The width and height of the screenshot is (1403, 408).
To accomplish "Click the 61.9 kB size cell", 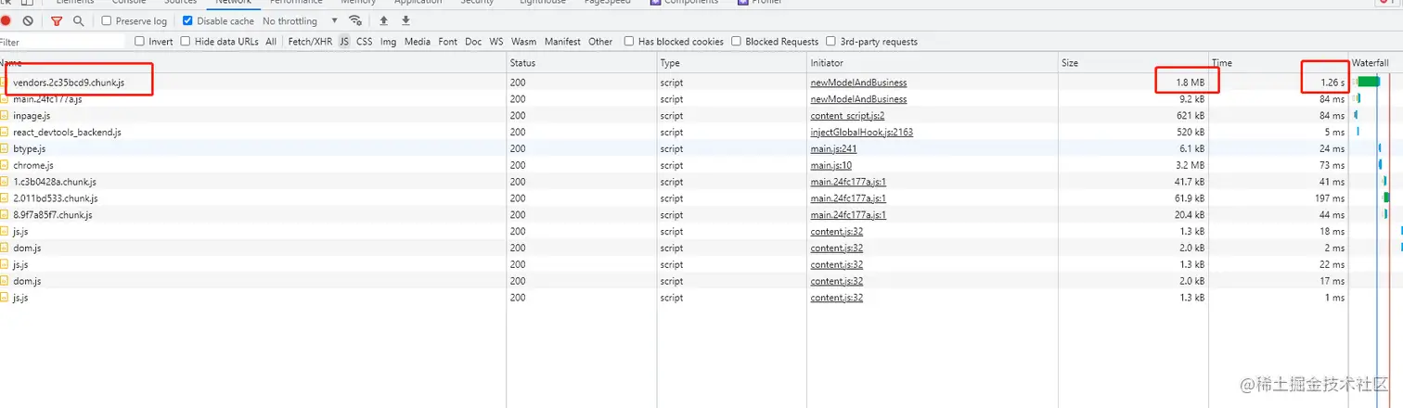I will tap(1190, 198).
